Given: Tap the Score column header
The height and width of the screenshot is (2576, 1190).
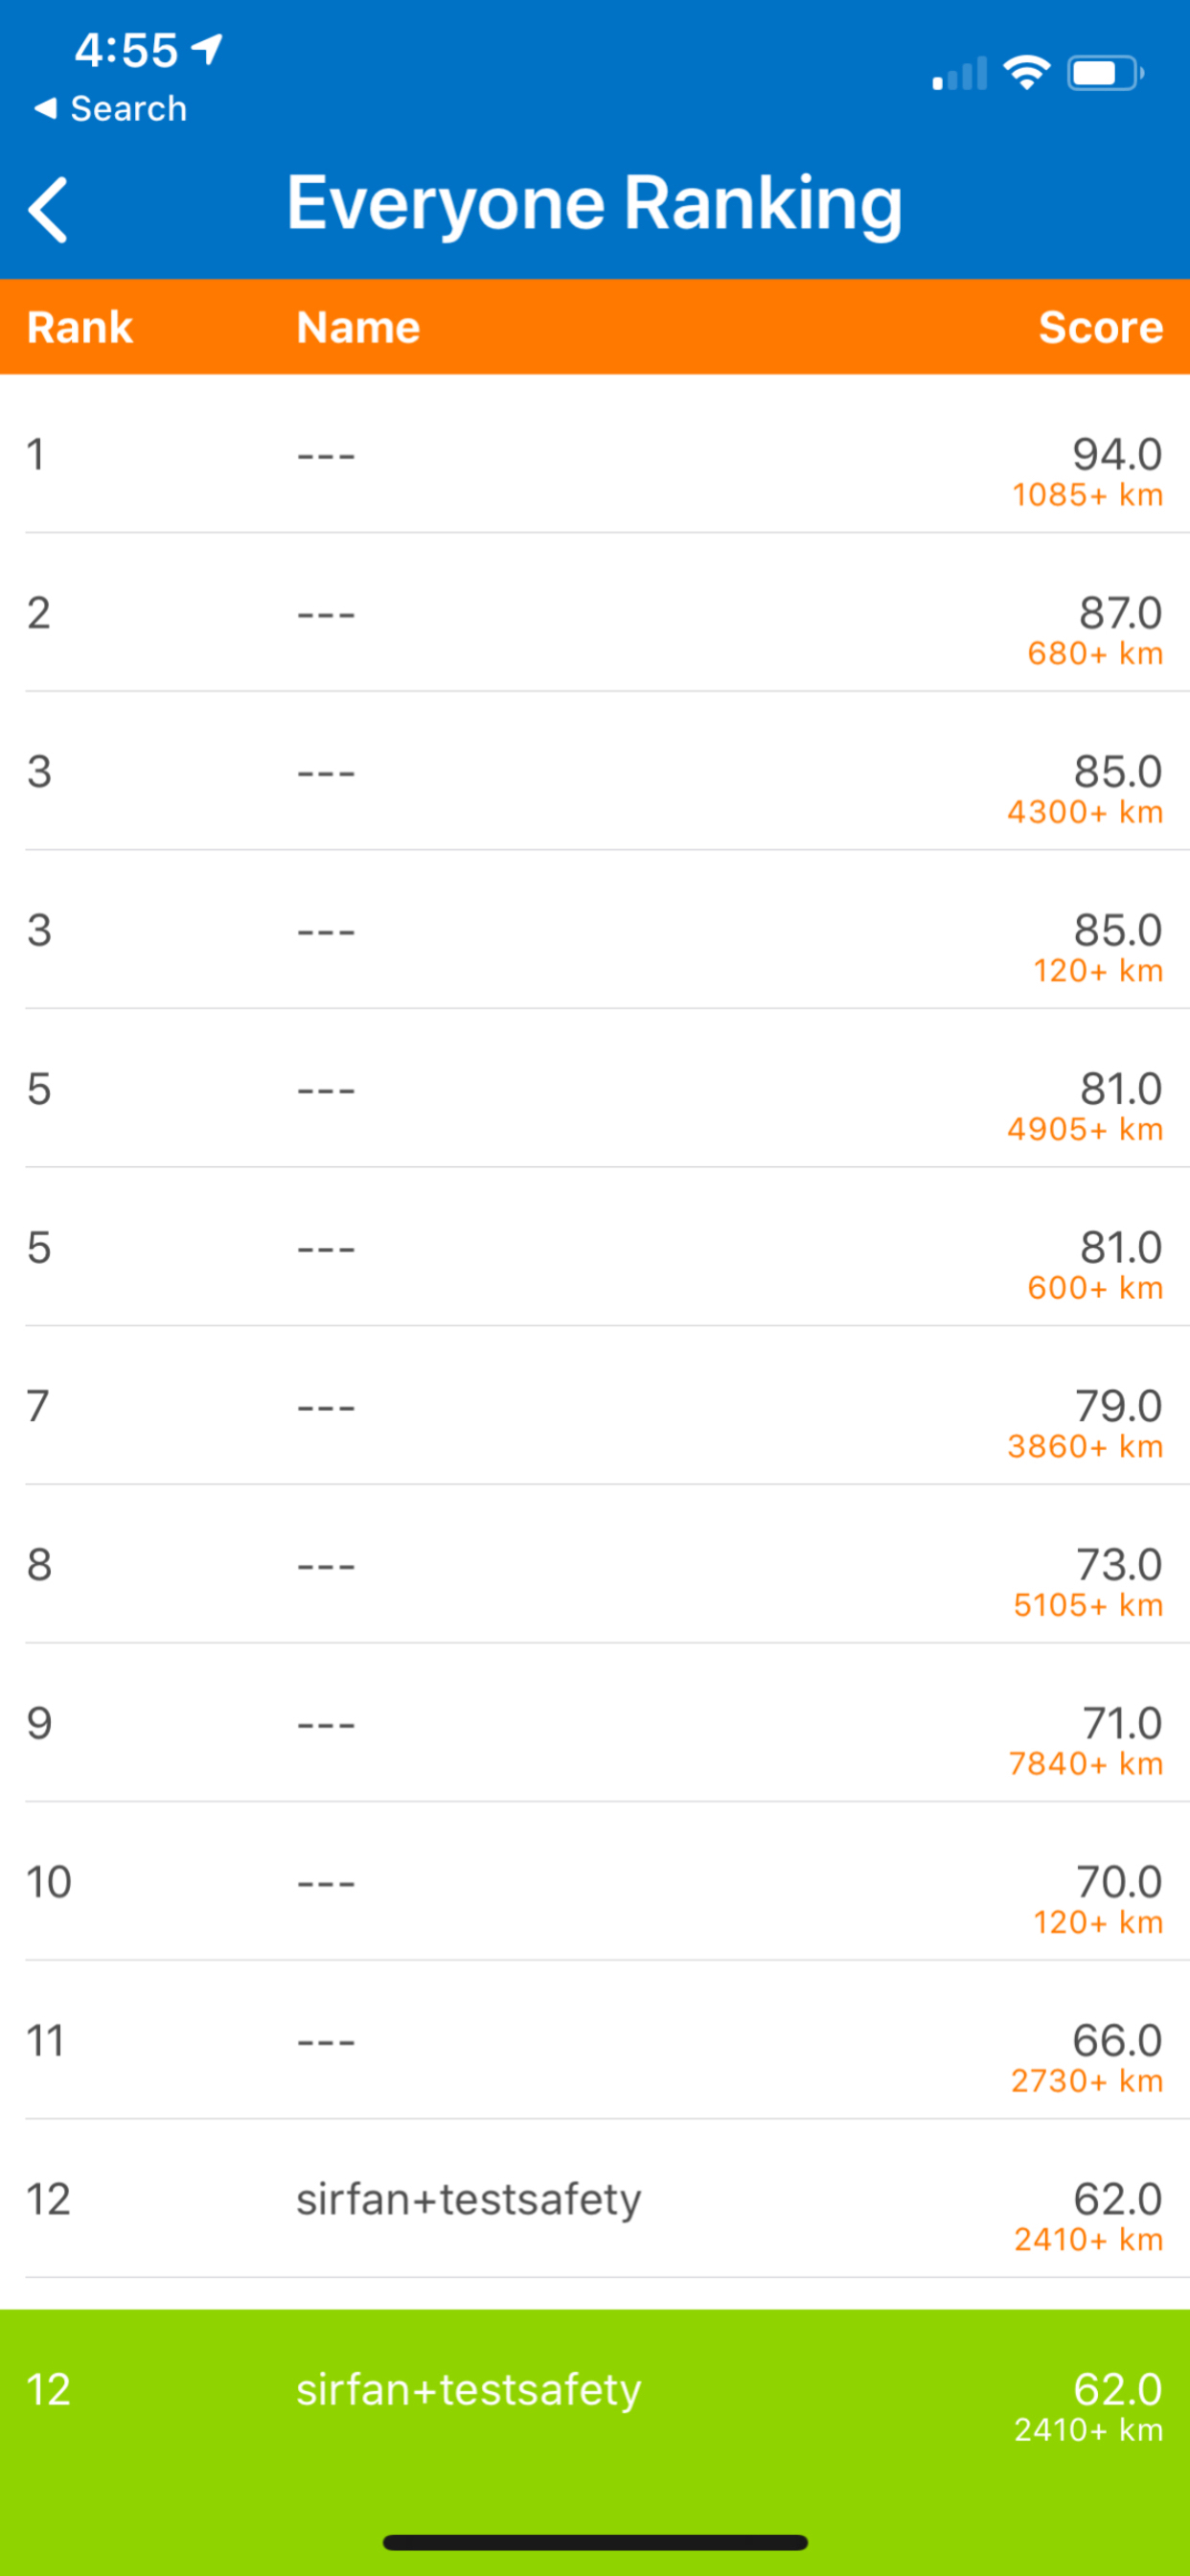Looking at the screenshot, I should [1100, 327].
